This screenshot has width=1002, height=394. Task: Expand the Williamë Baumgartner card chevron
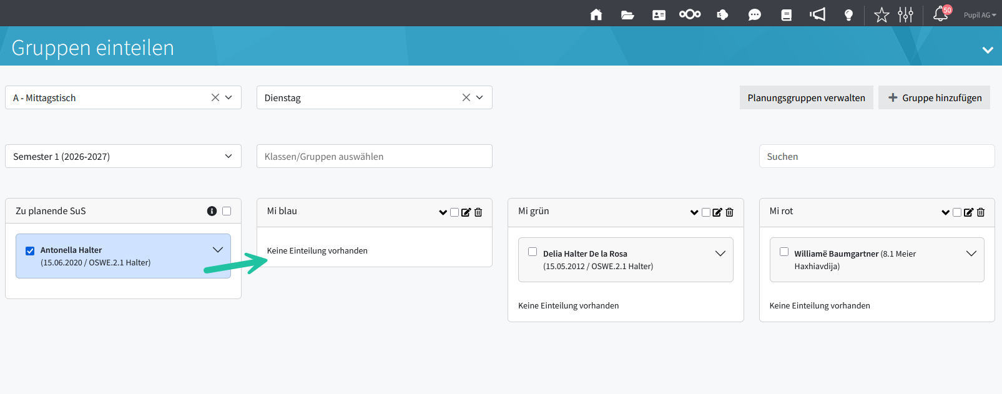(971, 254)
